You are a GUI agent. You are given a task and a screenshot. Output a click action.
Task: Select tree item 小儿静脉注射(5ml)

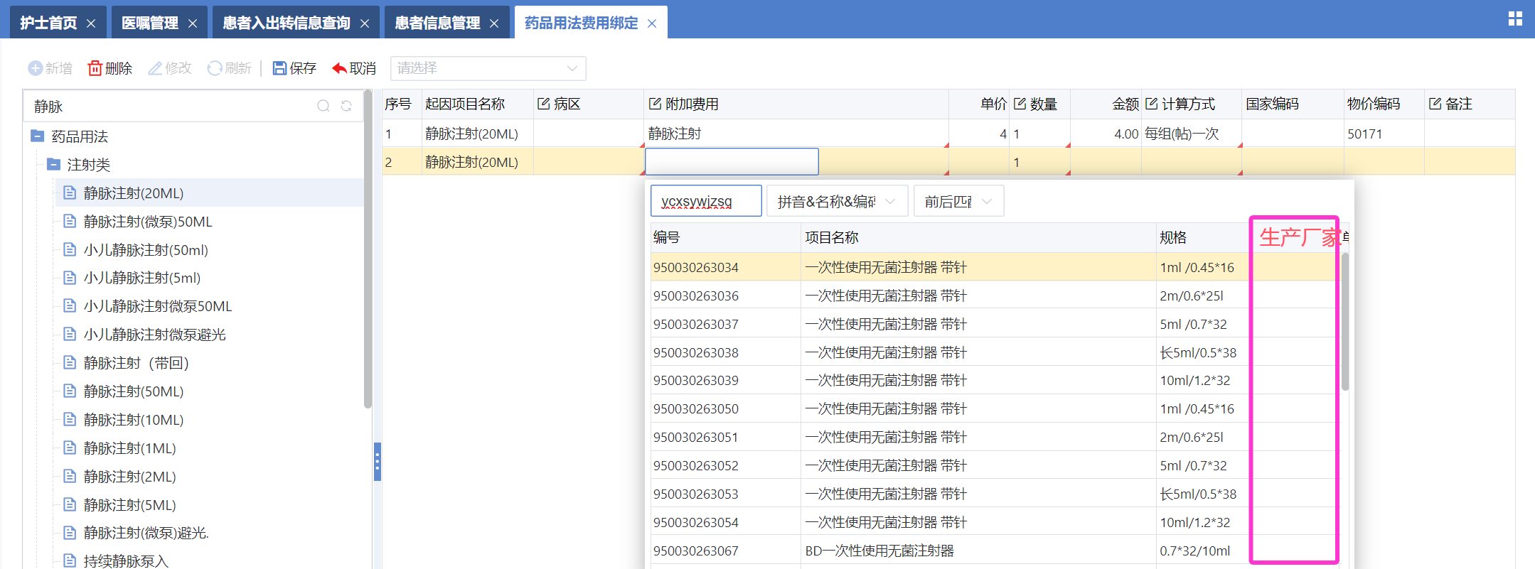pyautogui.click(x=142, y=278)
